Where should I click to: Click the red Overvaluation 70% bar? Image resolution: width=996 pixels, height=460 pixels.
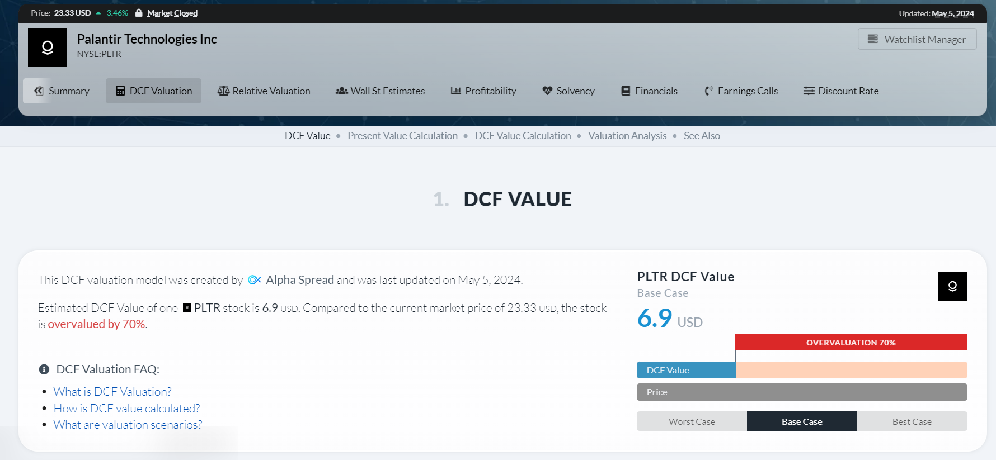click(851, 342)
